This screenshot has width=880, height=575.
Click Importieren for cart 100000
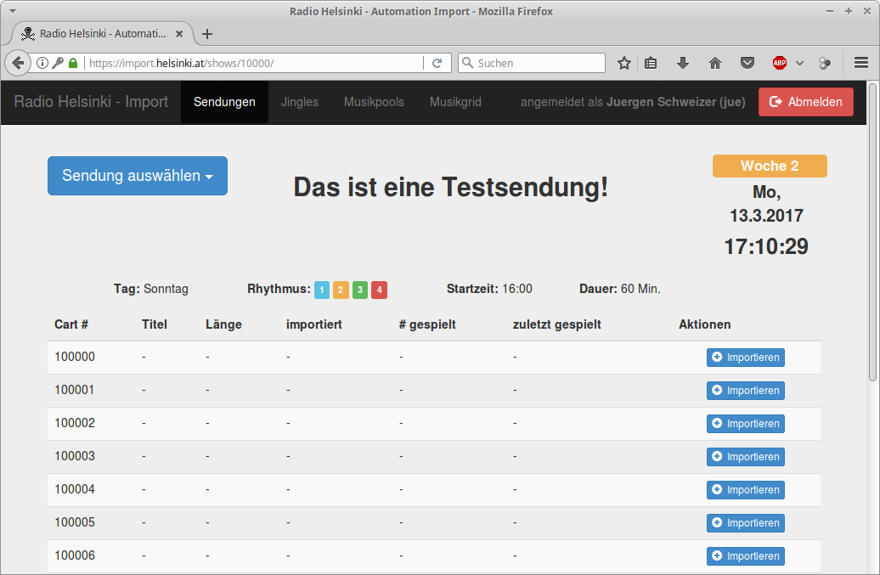pyautogui.click(x=745, y=358)
